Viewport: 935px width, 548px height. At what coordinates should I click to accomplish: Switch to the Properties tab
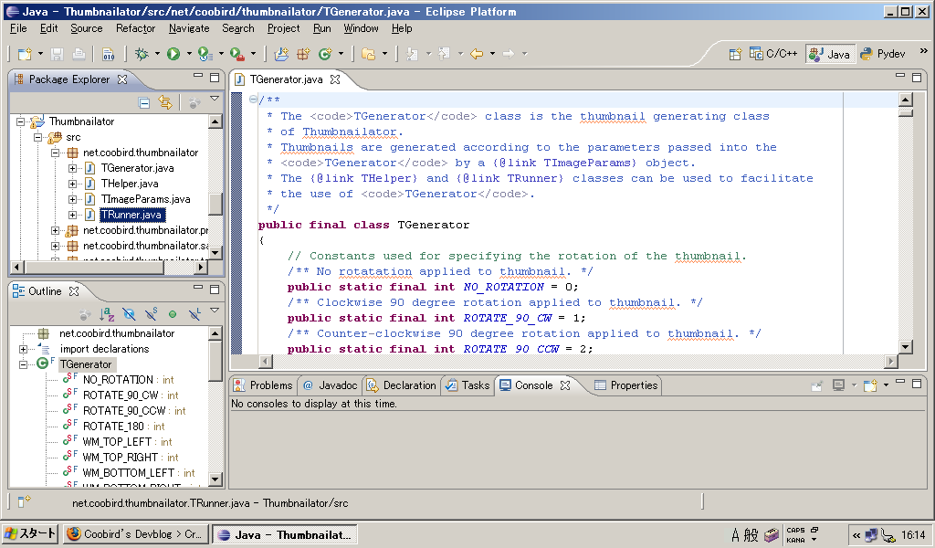(626, 385)
